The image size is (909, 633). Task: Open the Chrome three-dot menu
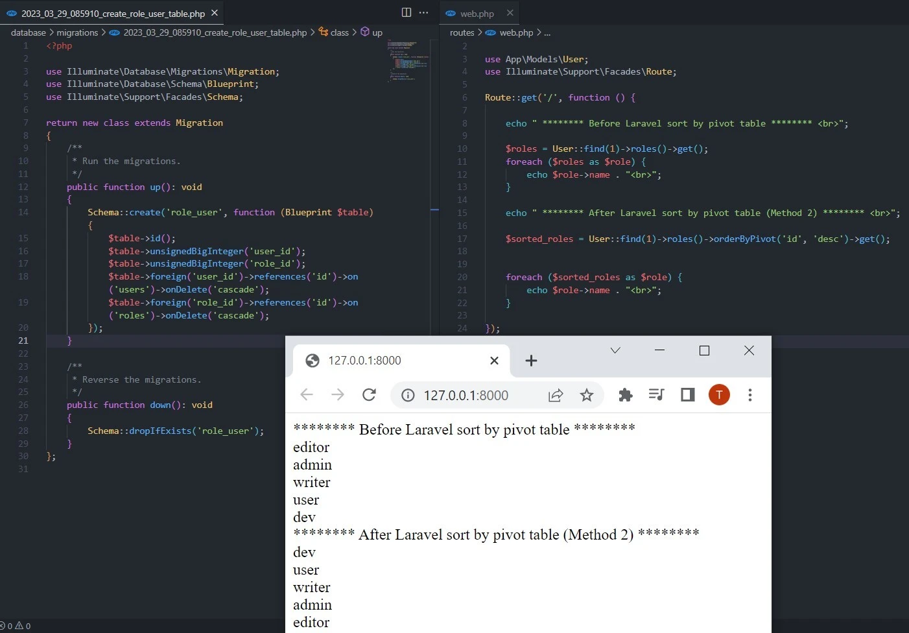click(750, 395)
